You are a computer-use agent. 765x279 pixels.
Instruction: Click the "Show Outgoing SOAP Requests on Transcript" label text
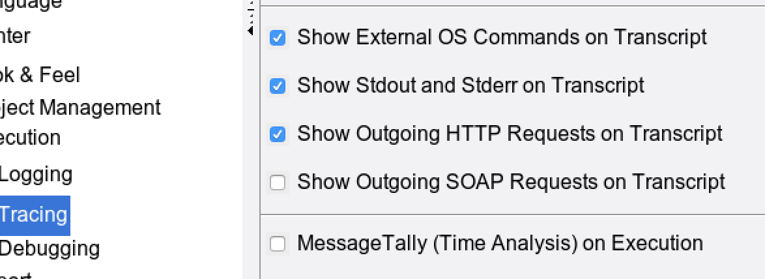[x=511, y=182]
